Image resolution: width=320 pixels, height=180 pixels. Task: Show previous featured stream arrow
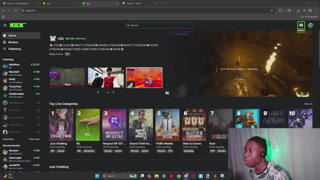click(98, 92)
